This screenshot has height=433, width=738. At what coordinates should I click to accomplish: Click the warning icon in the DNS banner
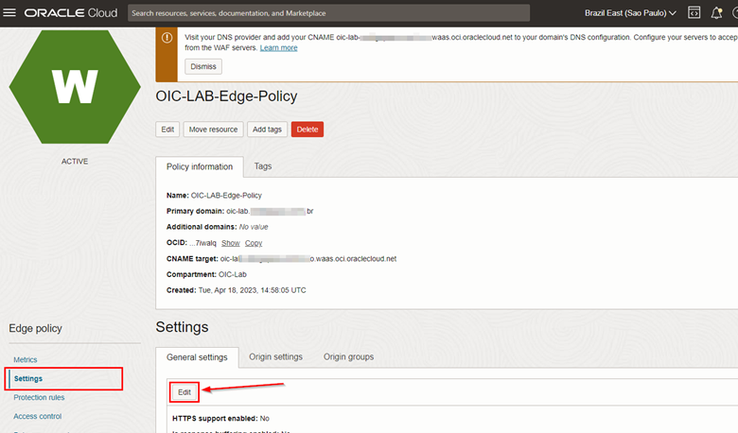(167, 38)
